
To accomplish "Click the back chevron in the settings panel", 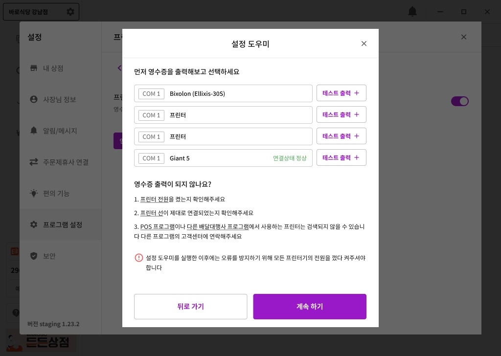I will [x=119, y=68].
